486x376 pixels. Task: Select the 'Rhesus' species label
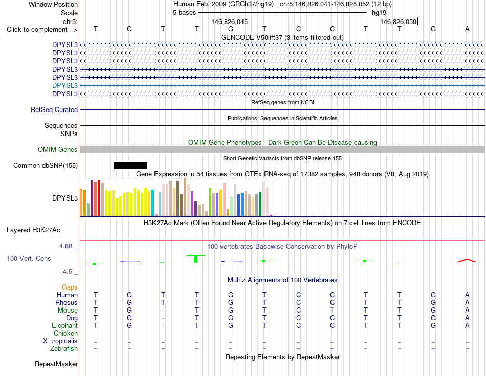(67, 302)
